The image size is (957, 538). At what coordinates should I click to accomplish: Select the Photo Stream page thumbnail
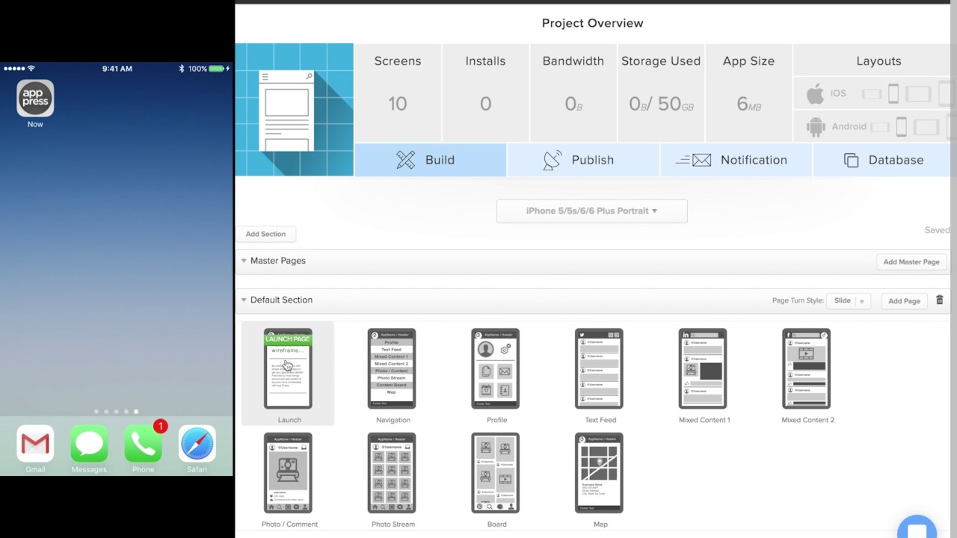(392, 473)
